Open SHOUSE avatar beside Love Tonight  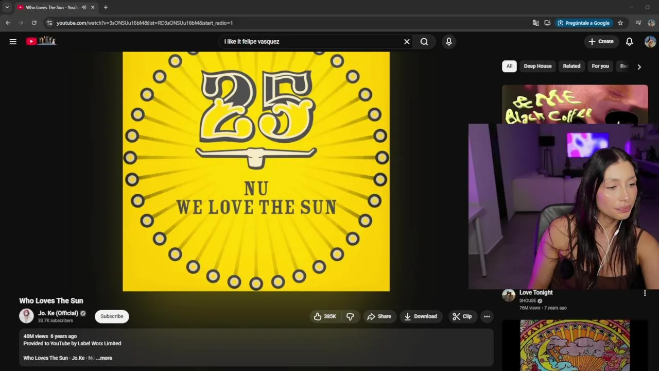click(509, 295)
